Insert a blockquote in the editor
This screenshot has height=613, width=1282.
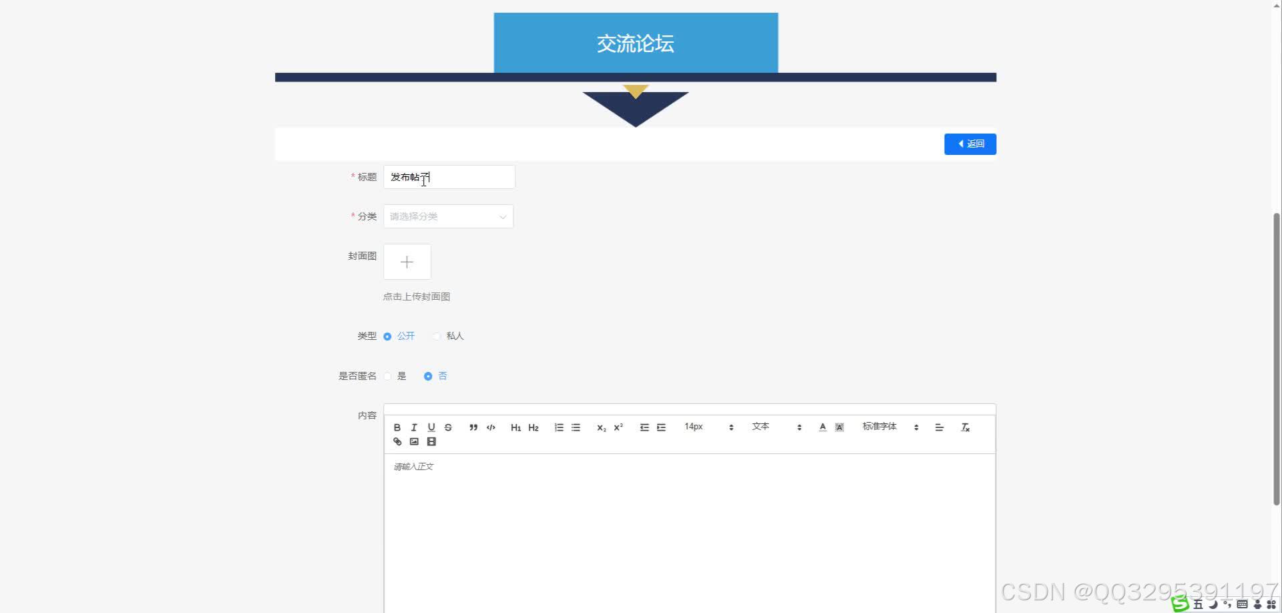[x=473, y=427]
